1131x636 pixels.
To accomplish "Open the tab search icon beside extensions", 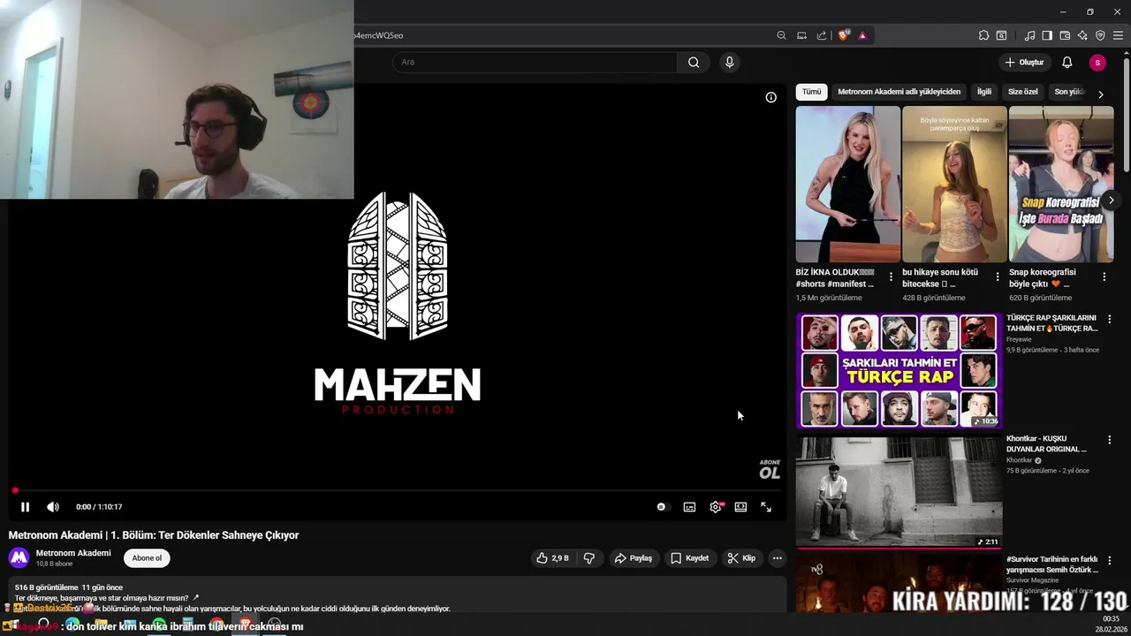I will click(1001, 35).
